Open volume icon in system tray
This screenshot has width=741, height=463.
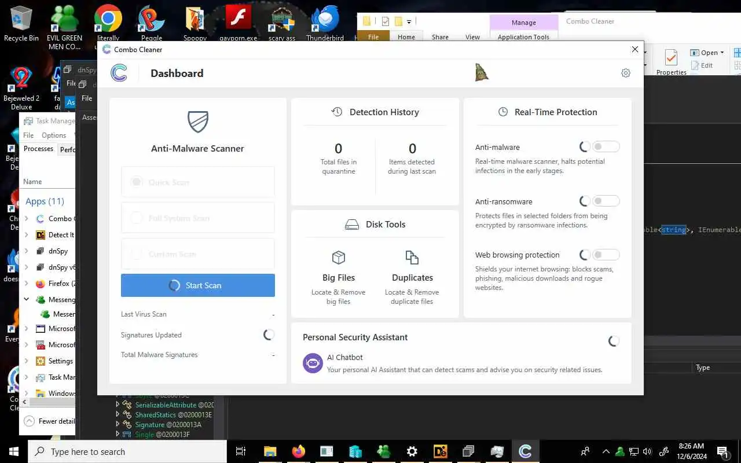(647, 451)
